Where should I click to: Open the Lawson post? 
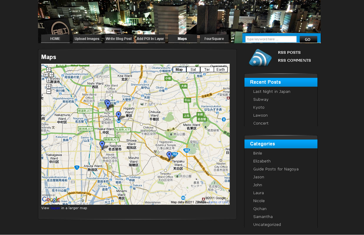[260, 115]
